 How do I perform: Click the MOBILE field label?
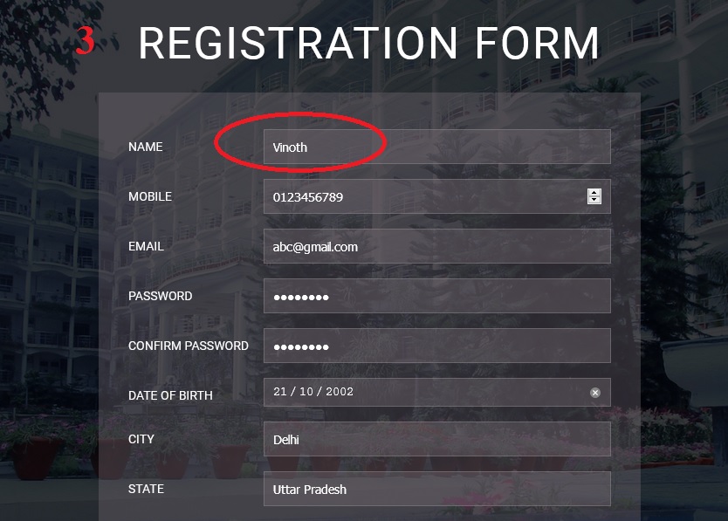coord(150,196)
